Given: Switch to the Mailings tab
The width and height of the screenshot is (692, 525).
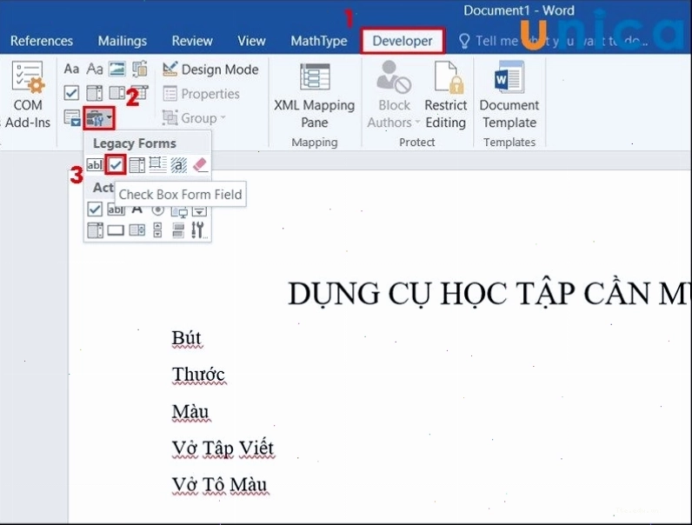Looking at the screenshot, I should click(123, 41).
